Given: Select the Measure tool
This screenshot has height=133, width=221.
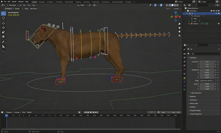Looking at the screenshot, I should click(x=3, y=46).
